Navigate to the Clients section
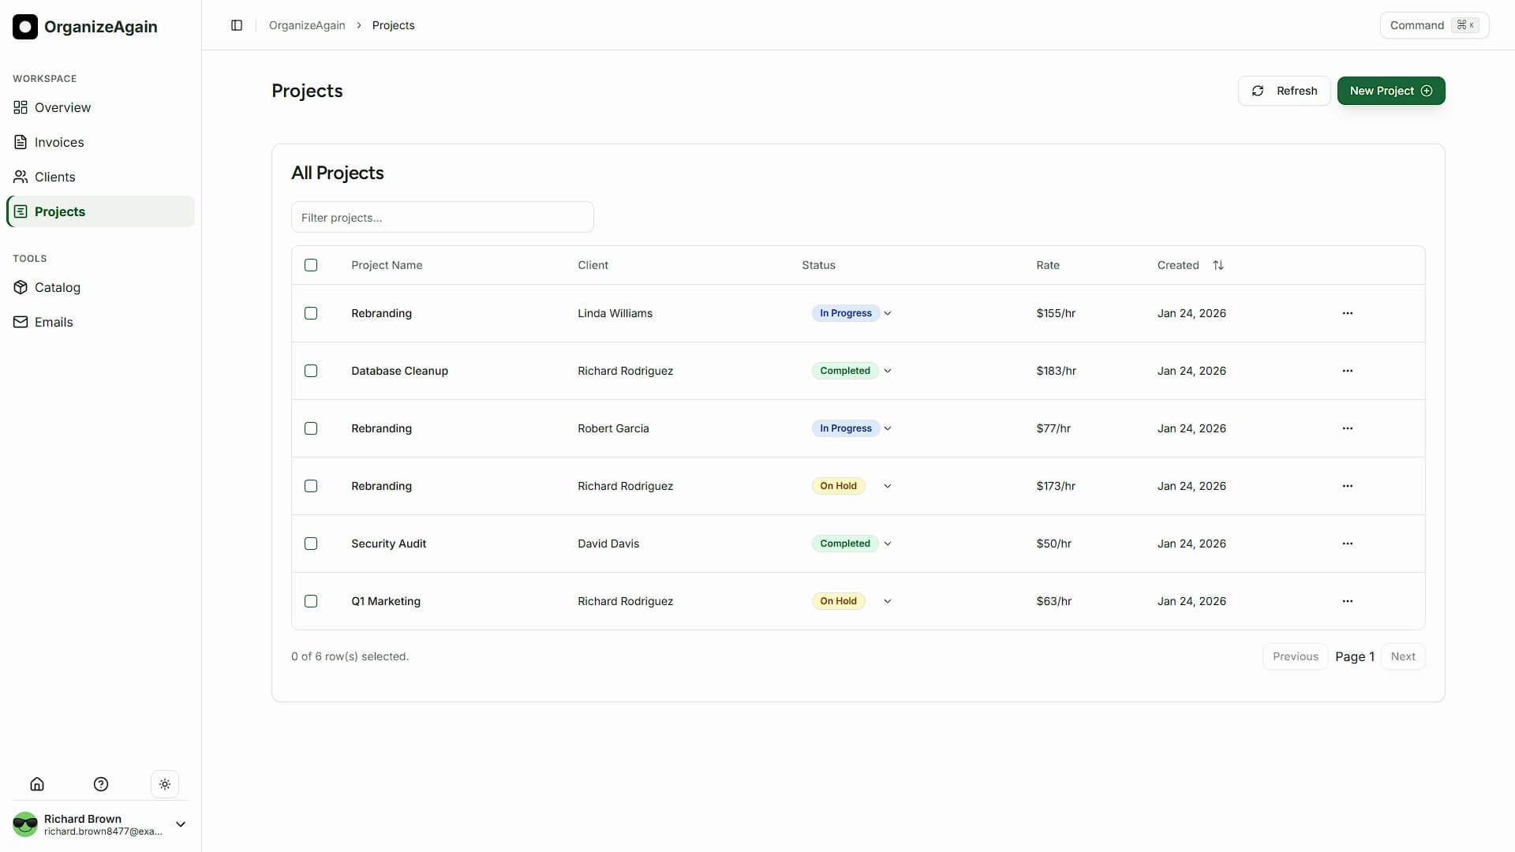 pyautogui.click(x=55, y=177)
